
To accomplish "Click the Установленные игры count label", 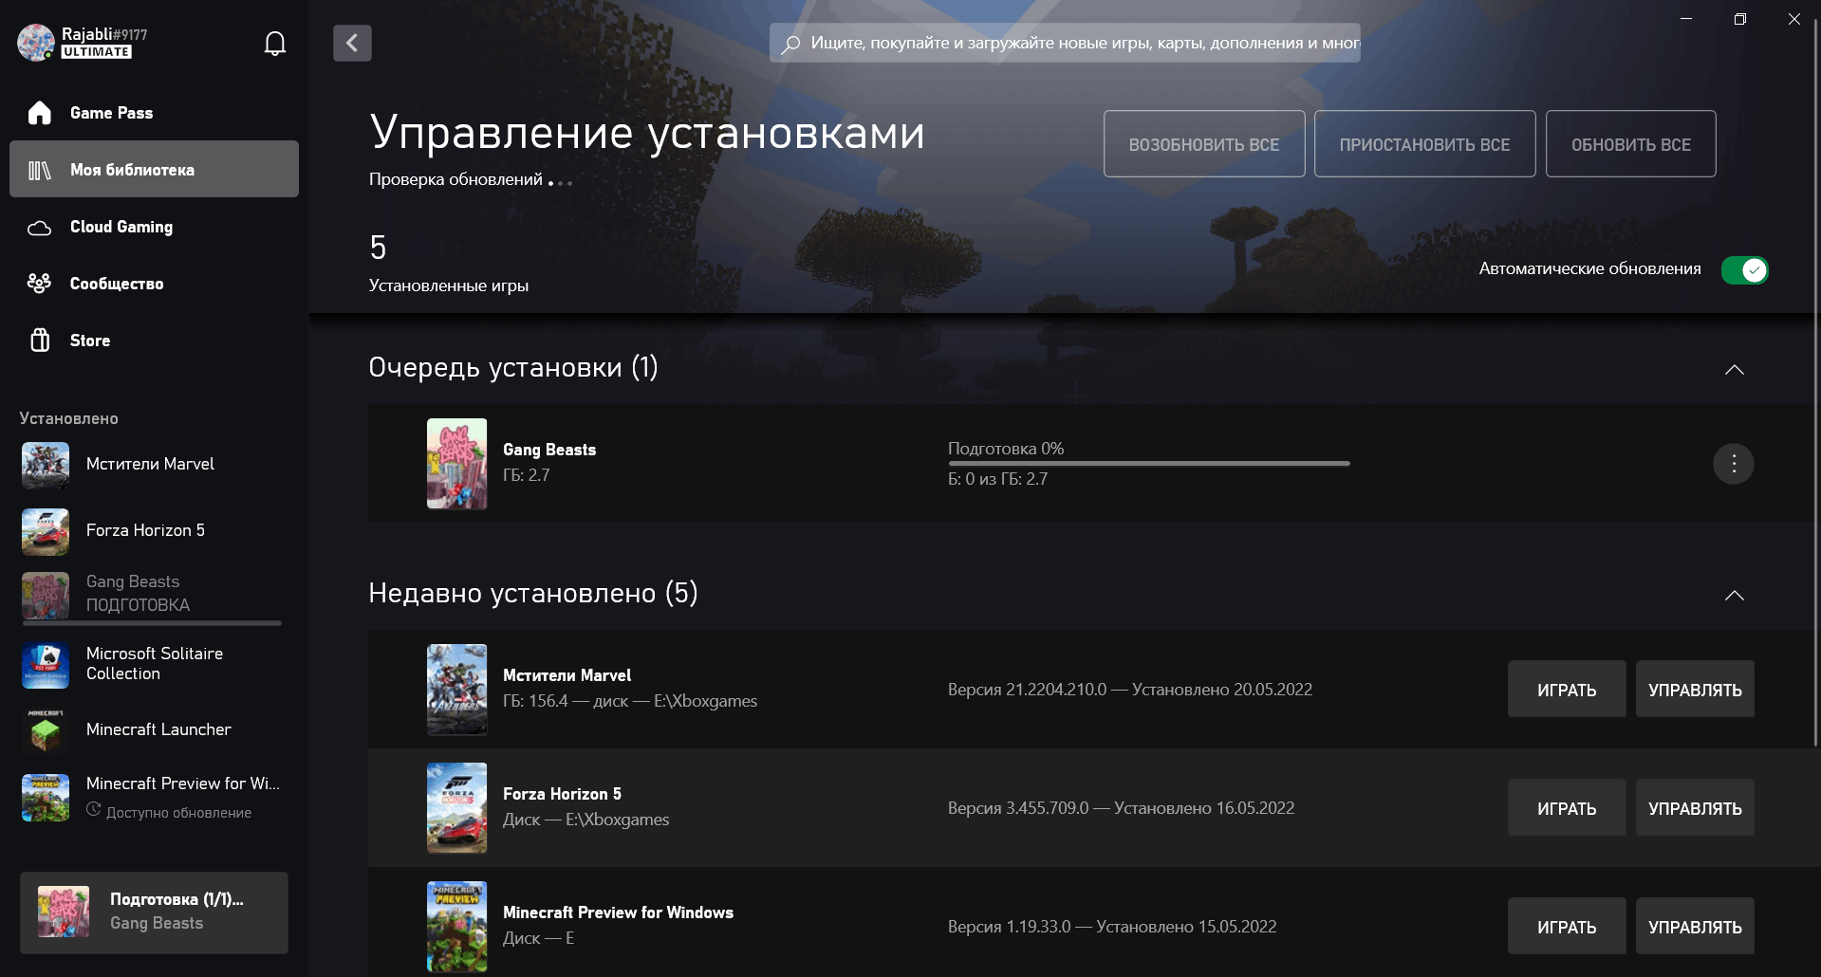I will coord(449,286).
